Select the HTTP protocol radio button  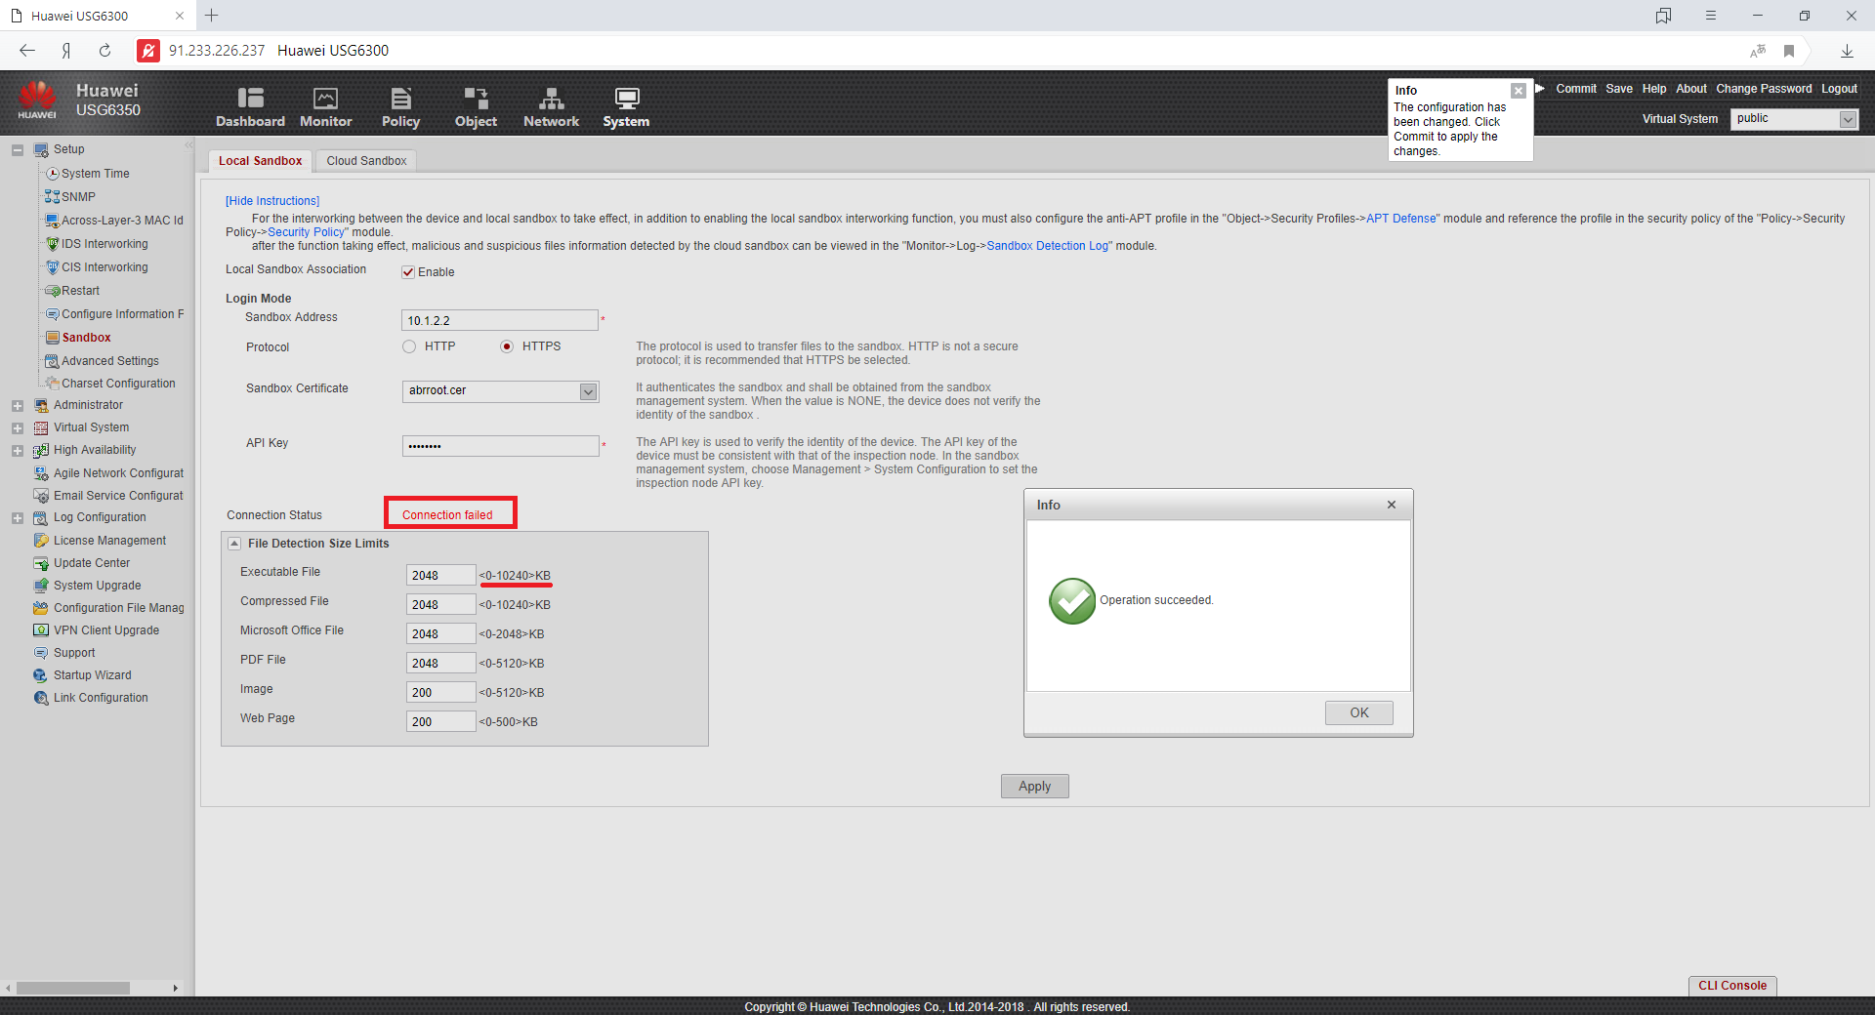[409, 346]
